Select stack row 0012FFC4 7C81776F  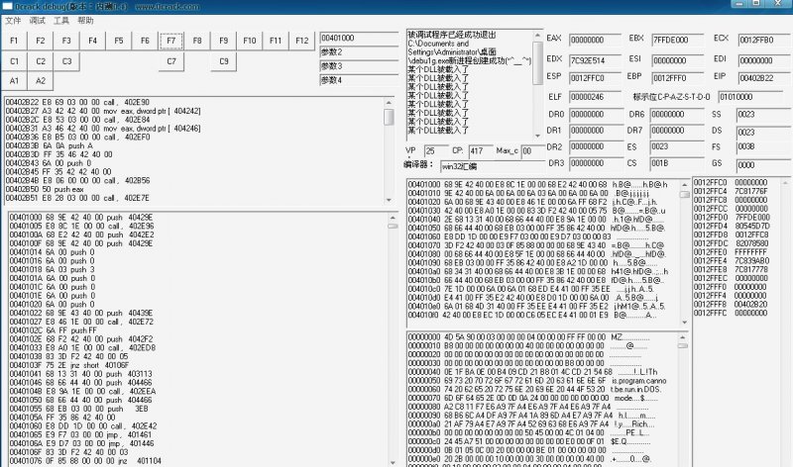tap(731, 191)
